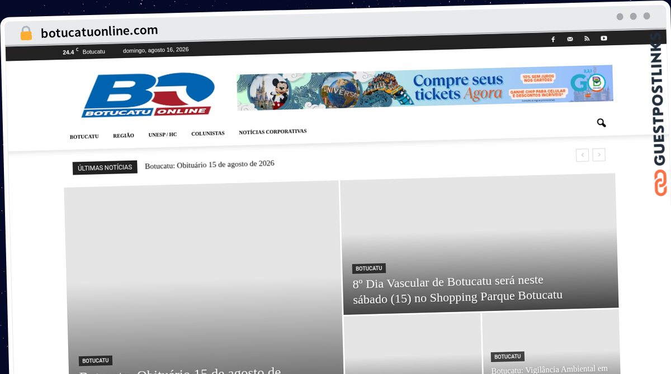Open the RSS feed icon
This screenshot has height=374, width=671.
tap(587, 39)
